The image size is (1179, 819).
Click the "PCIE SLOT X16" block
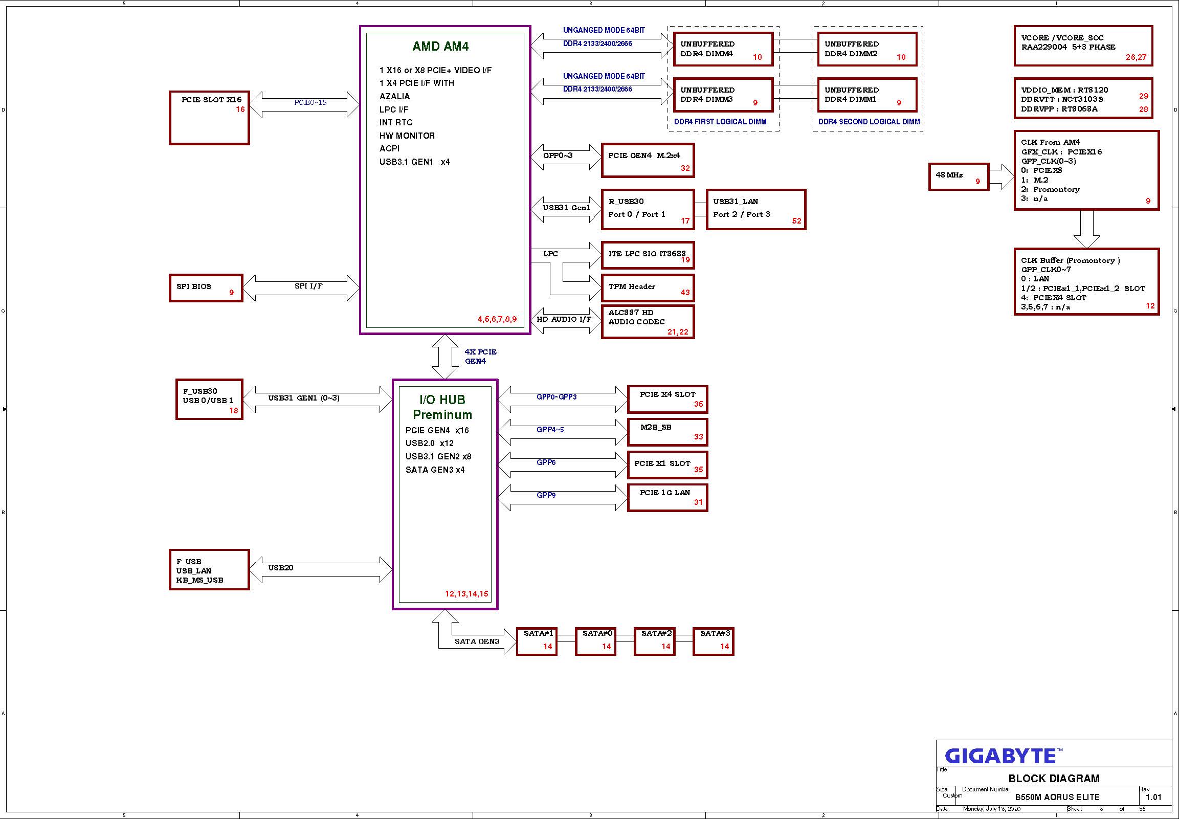[x=209, y=118]
